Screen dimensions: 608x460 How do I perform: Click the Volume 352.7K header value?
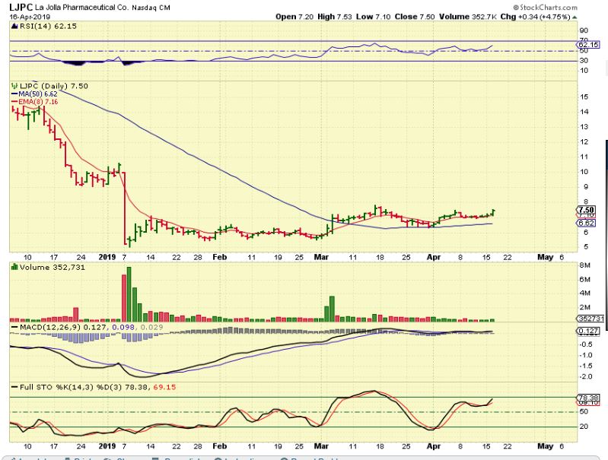pos(468,17)
